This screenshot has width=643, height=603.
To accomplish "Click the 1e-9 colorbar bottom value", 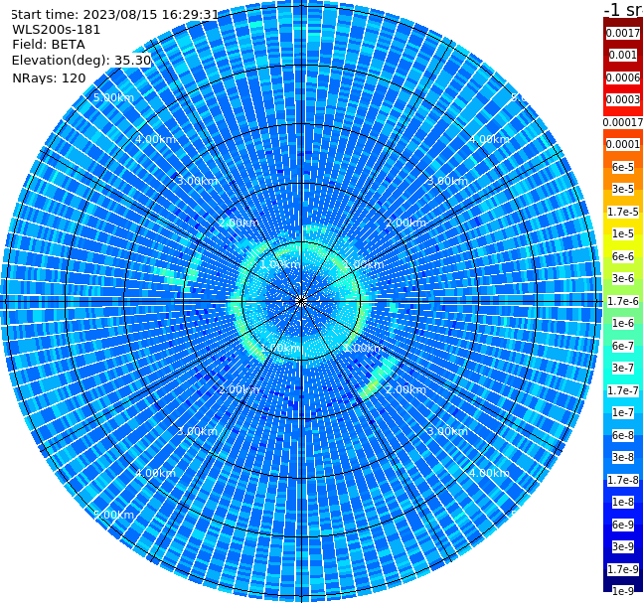I will point(623,591).
